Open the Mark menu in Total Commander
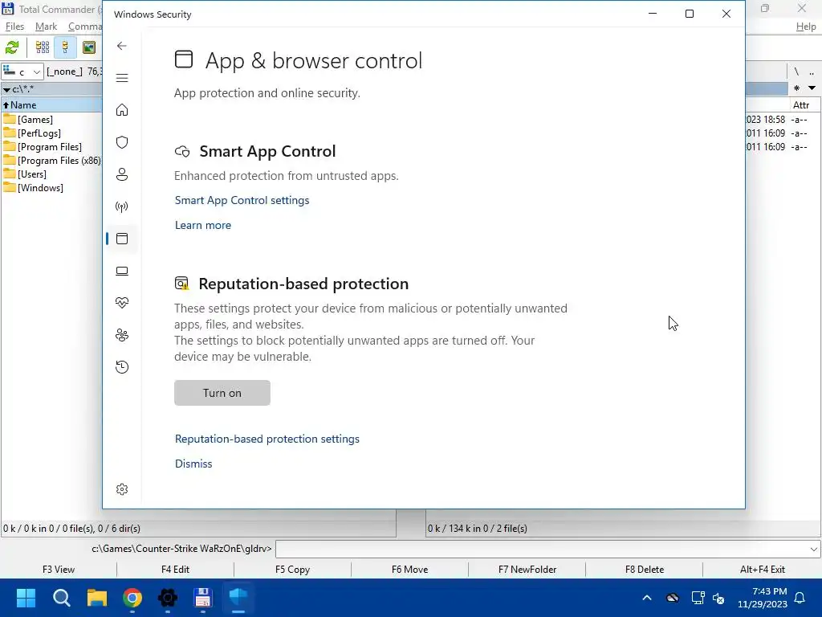 (x=46, y=27)
